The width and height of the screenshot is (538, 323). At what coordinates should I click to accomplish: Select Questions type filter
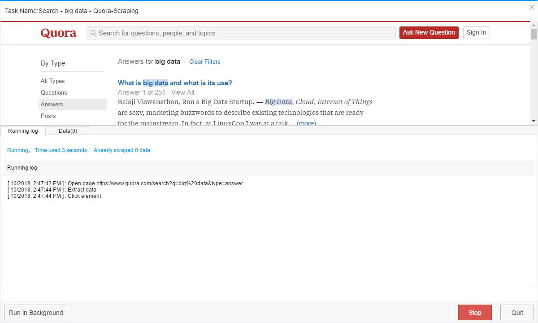pos(54,92)
